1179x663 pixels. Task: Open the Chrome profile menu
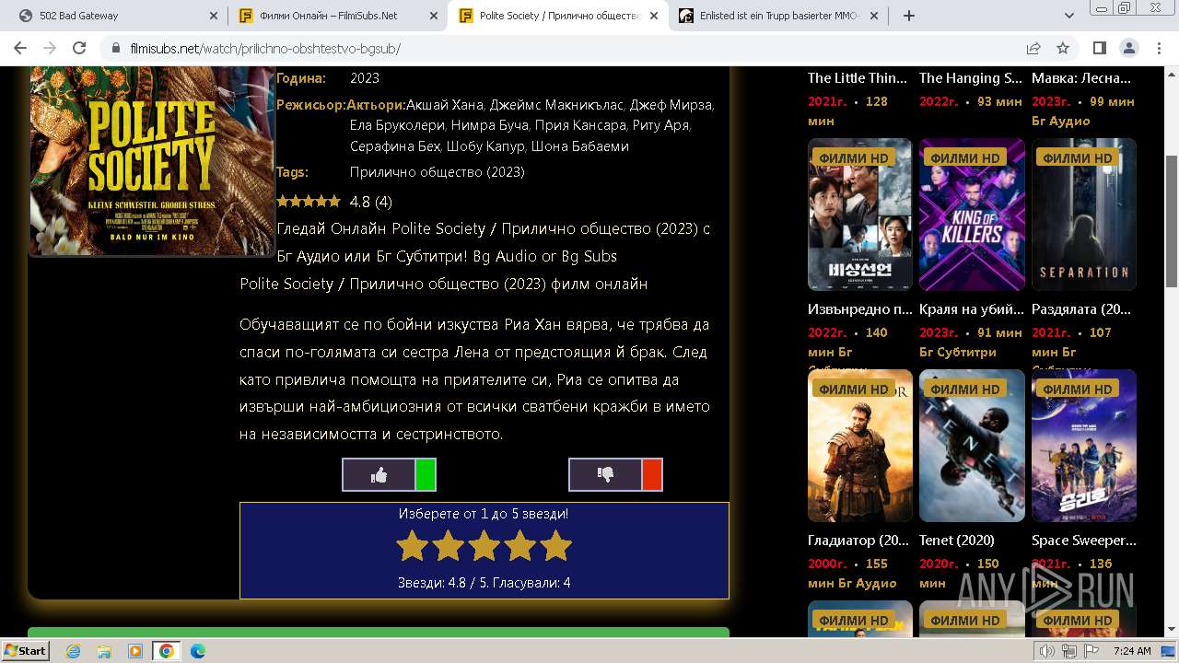pos(1128,48)
